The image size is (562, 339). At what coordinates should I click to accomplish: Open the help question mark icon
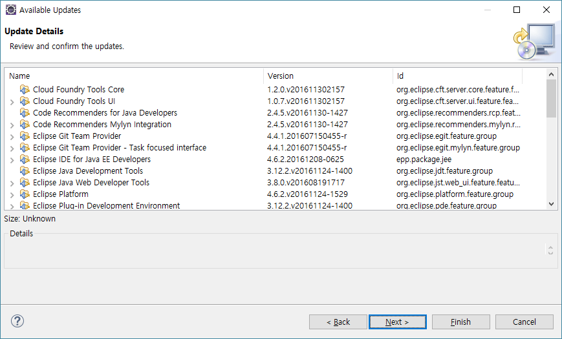(17, 321)
